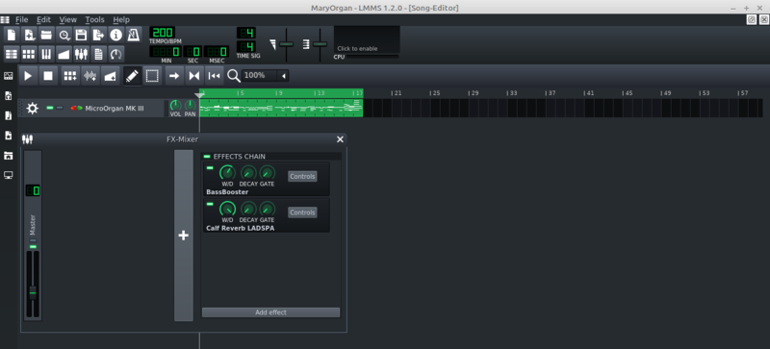Toggle the FX-Mixer icon in main toolbar
The image size is (770, 349).
tap(81, 54)
